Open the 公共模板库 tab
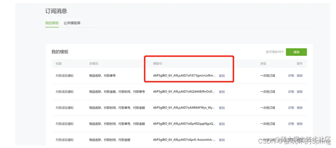The width and height of the screenshot is (336, 148). [72, 23]
